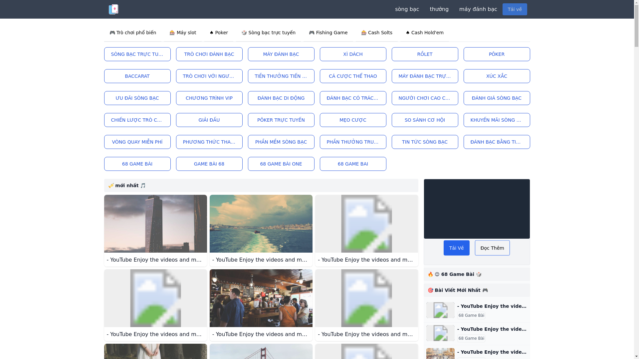Open the CÁ CƯỢC THỂ THAO tag
This screenshot has width=639, height=359.
[x=353, y=76]
